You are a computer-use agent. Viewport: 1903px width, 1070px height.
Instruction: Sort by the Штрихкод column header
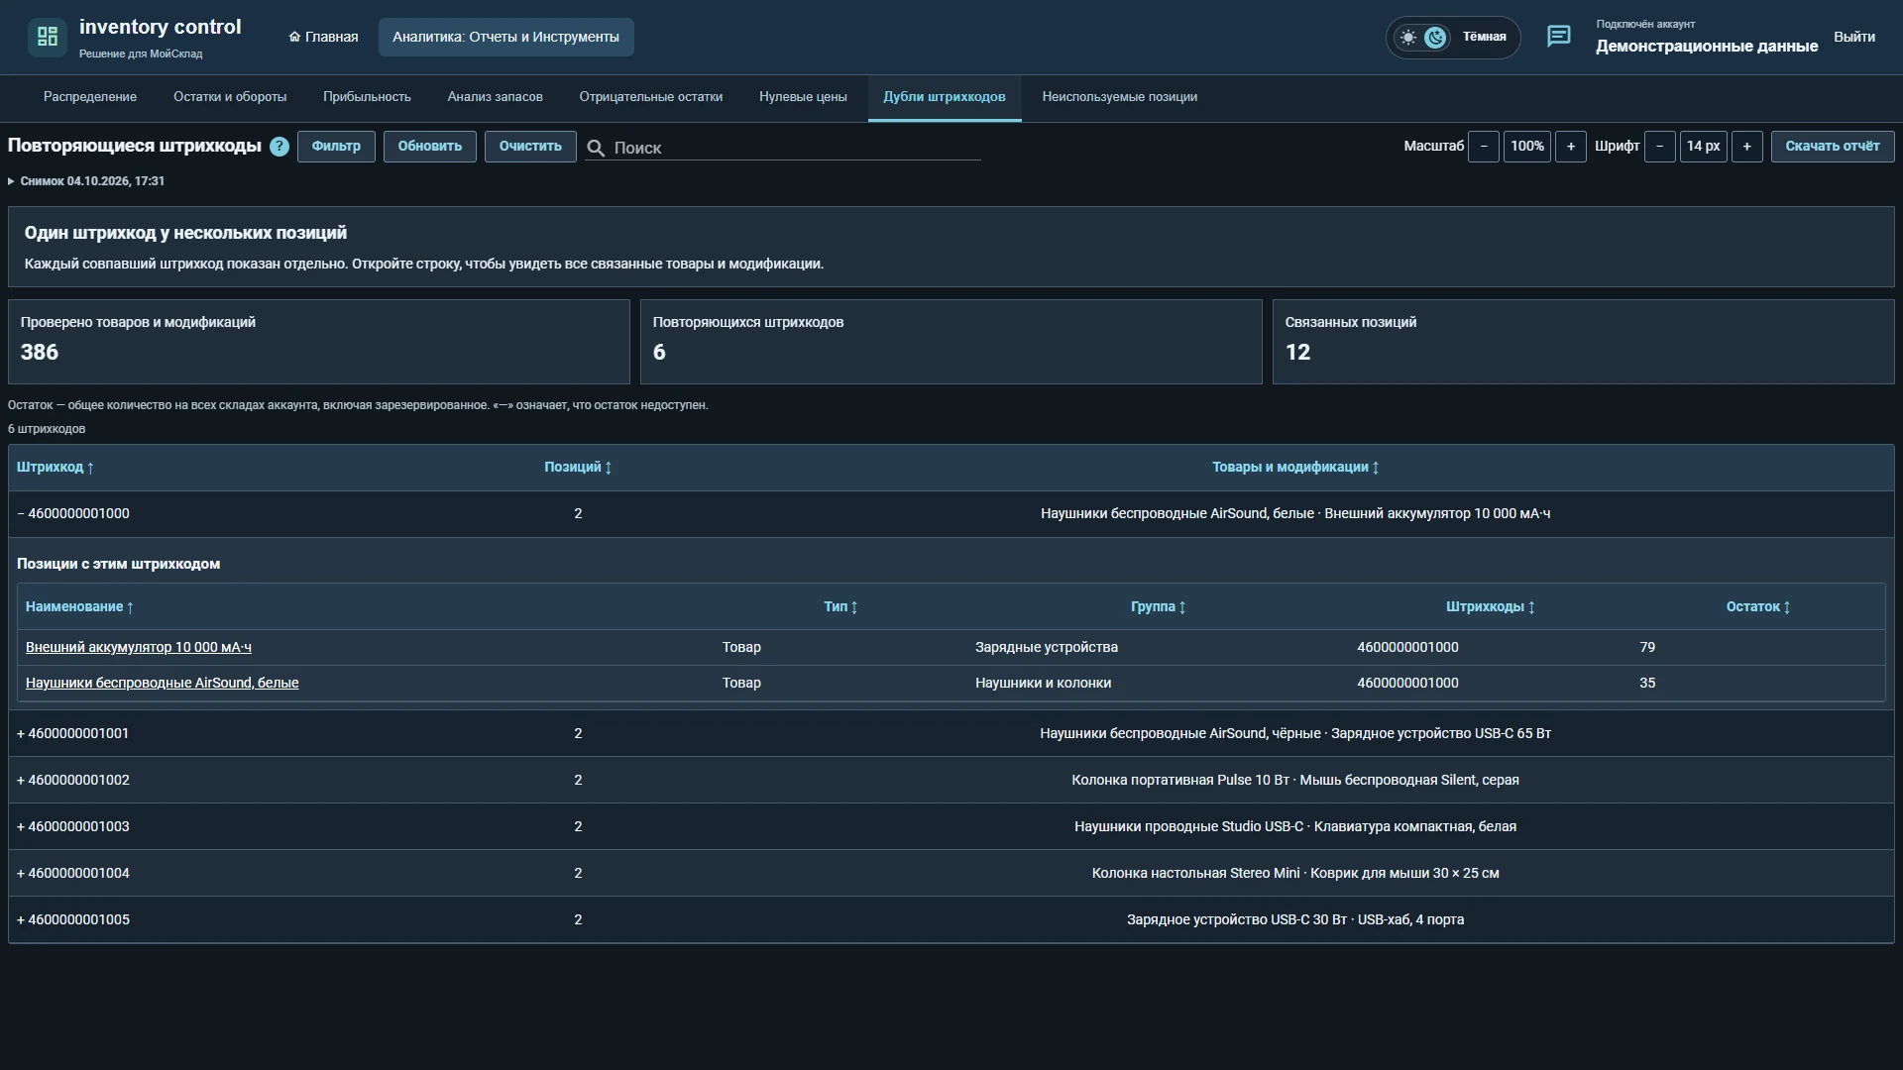56,467
